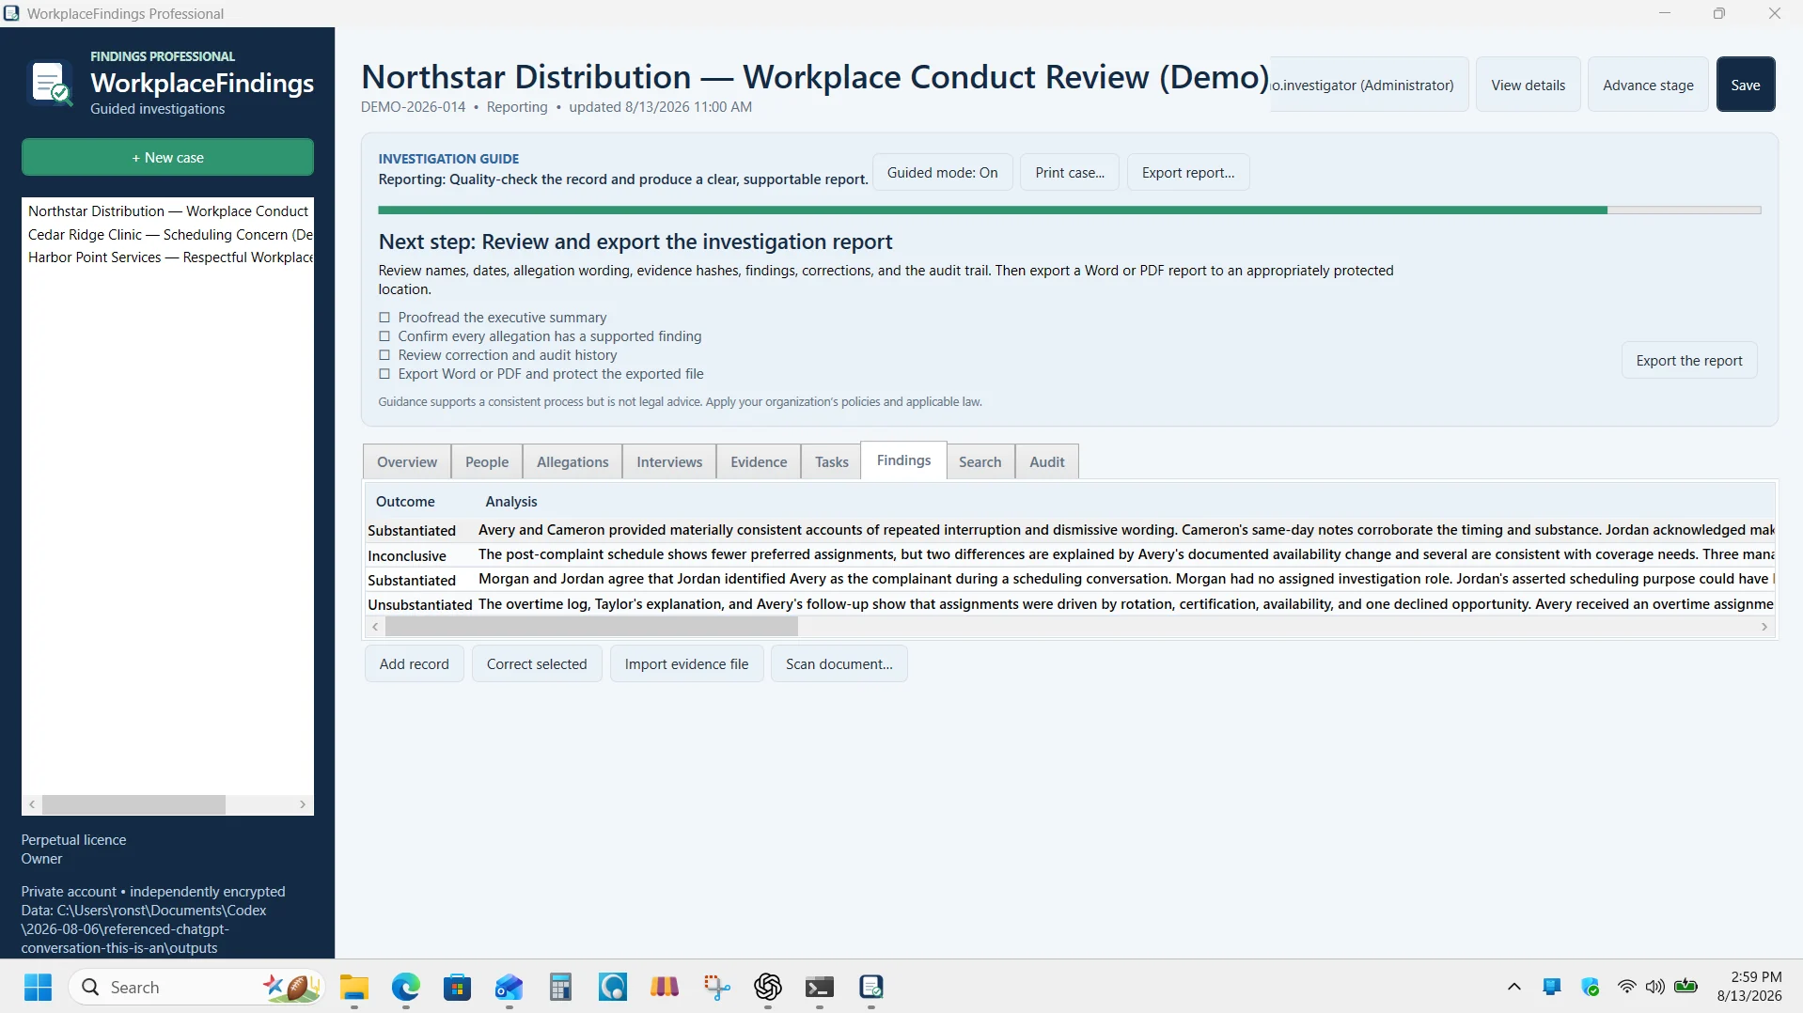The width and height of the screenshot is (1803, 1013).
Task: Check battery status in system tray
Action: [x=1686, y=987]
